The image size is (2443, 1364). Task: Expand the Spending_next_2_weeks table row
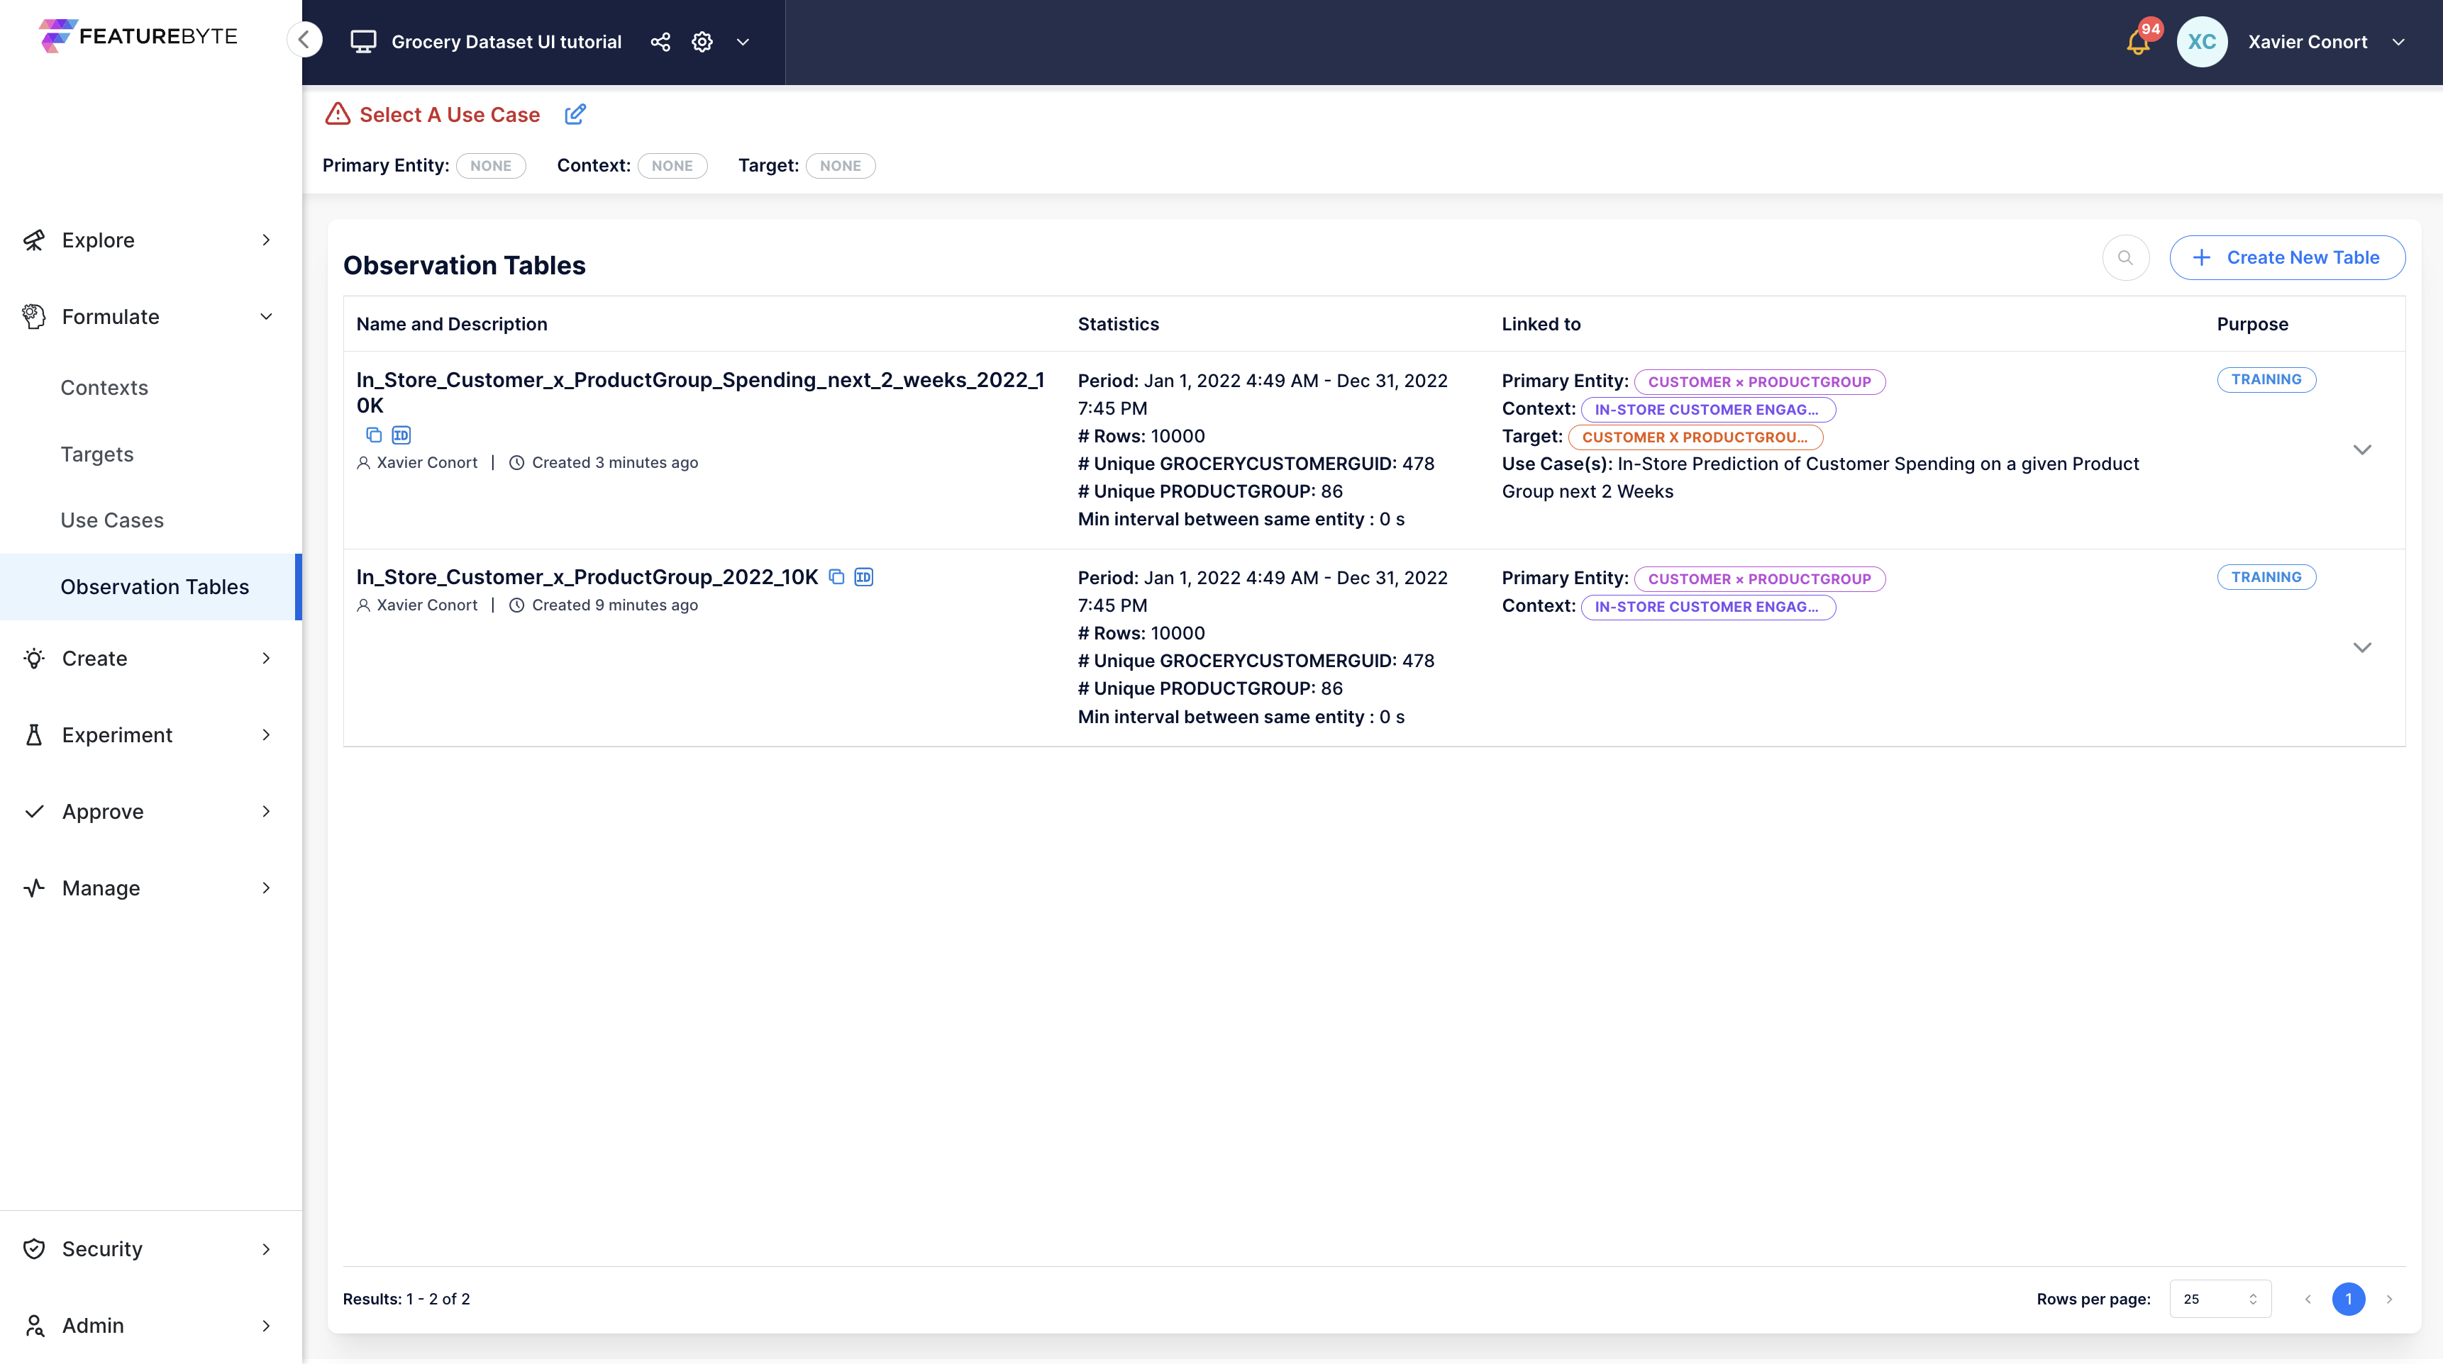2361,450
